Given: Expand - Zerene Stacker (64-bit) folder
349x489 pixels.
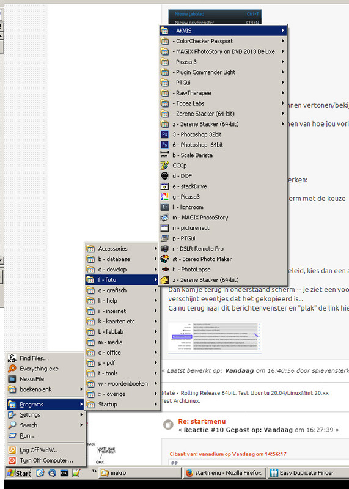Looking at the screenshot, I should coord(223,114).
